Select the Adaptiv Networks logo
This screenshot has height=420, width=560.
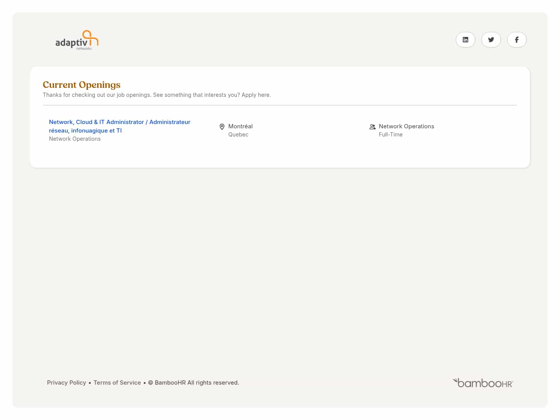77,40
